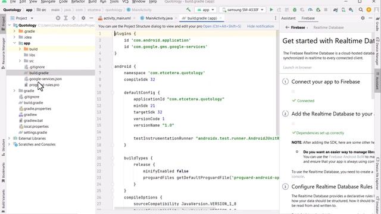Image resolution: width=381 pixels, height=214 pixels.
Task: Click Collapse All icon in Project panel
Action: point(74,18)
